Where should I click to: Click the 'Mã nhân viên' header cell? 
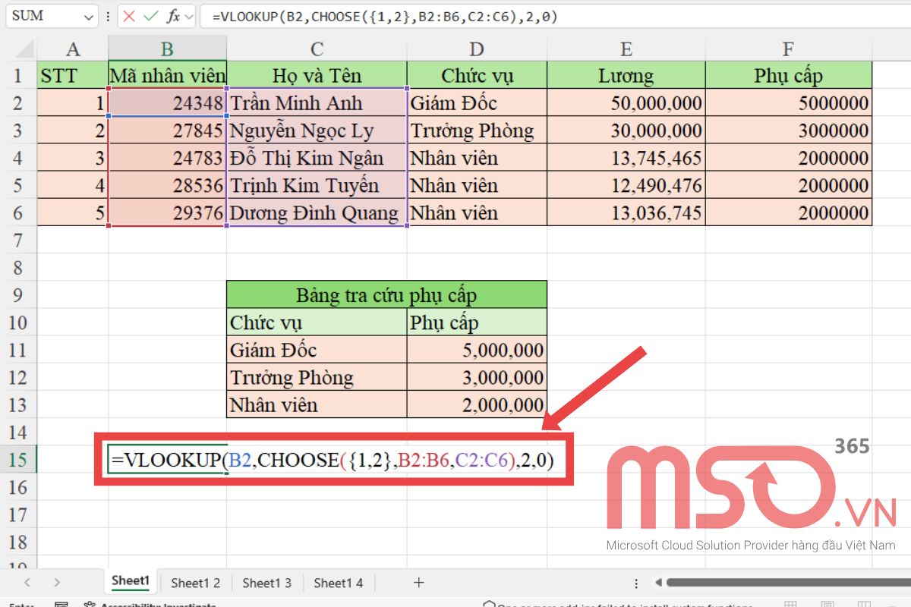pos(167,75)
